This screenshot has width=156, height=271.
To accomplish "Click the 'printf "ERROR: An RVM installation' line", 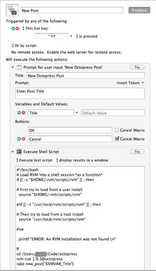I will tap(67, 239).
